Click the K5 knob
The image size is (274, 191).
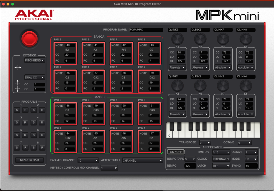tap(177, 85)
